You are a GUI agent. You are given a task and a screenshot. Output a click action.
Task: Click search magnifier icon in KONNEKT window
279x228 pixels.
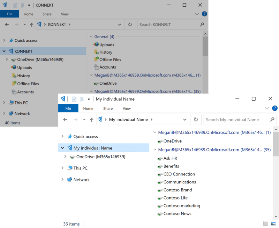[x=202, y=24]
